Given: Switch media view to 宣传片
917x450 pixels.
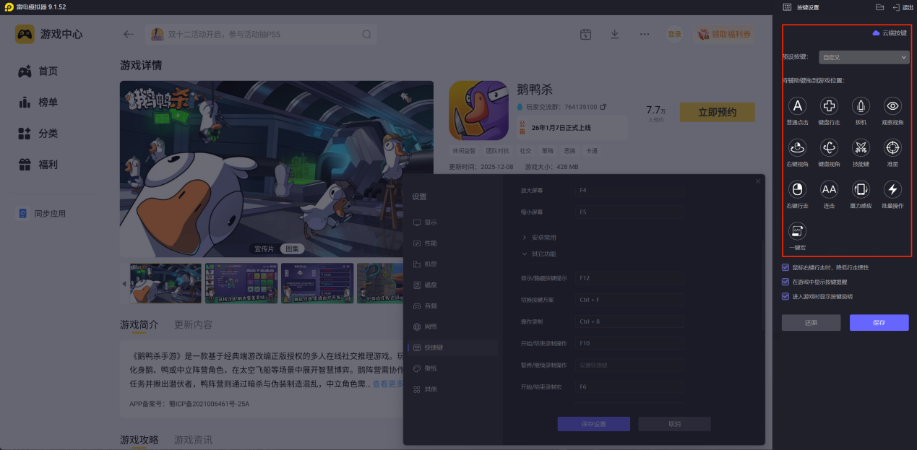Looking at the screenshot, I should [x=264, y=248].
